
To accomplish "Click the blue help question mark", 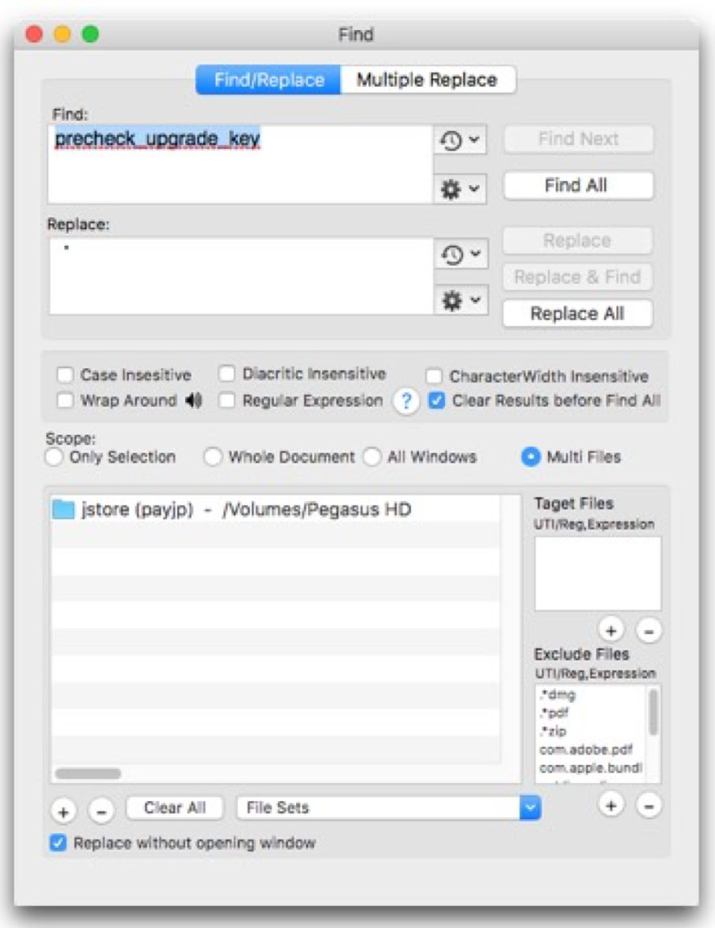I will 406,402.
